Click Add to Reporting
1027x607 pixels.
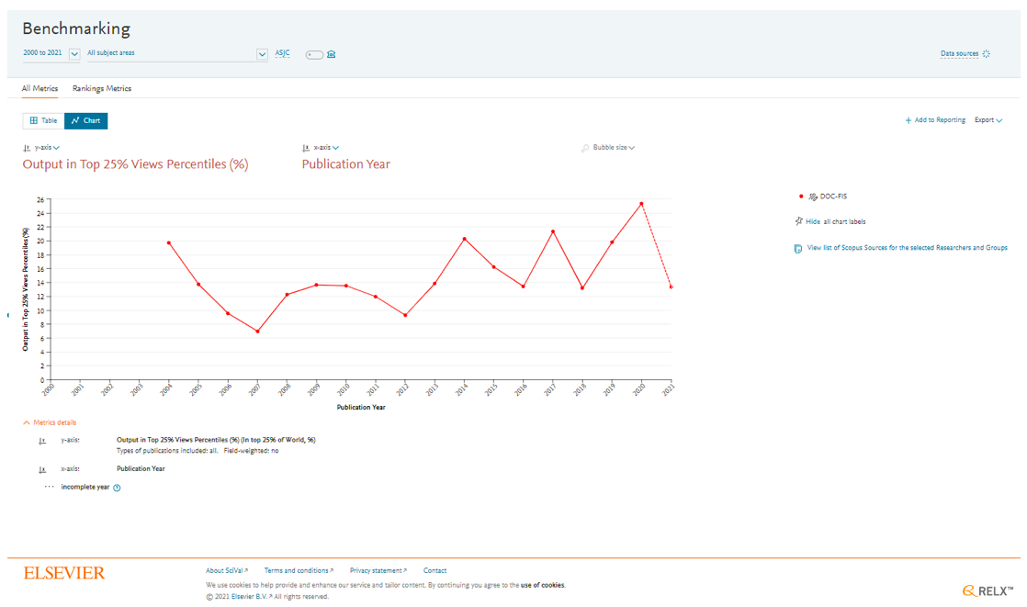[935, 119]
